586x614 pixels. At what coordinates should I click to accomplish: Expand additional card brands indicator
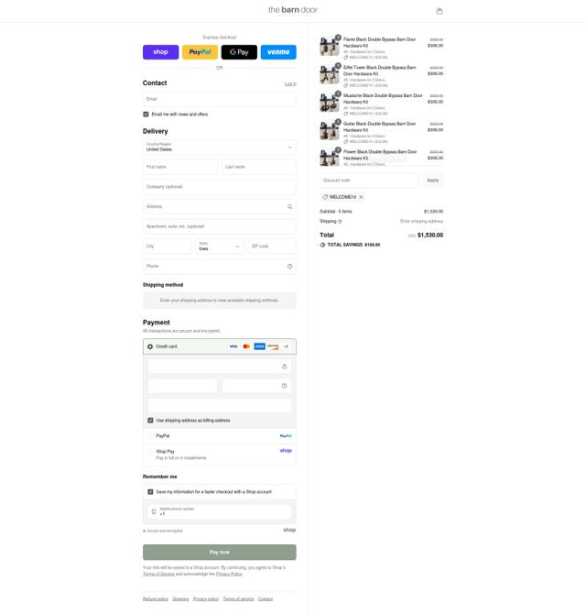[286, 346]
